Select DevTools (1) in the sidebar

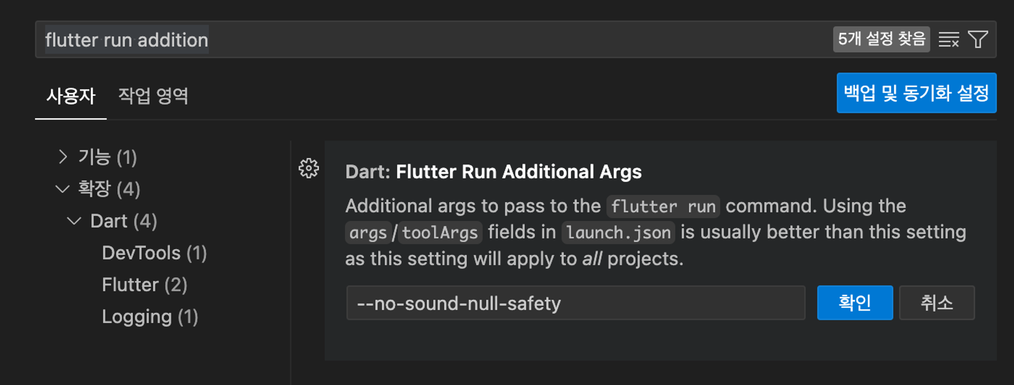click(155, 252)
